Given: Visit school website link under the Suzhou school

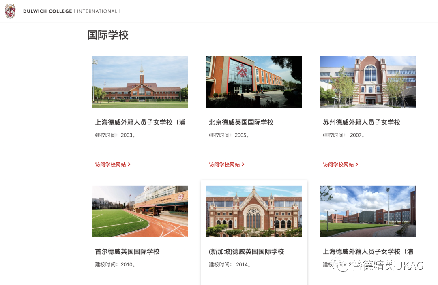Looking at the screenshot, I should [341, 165].
